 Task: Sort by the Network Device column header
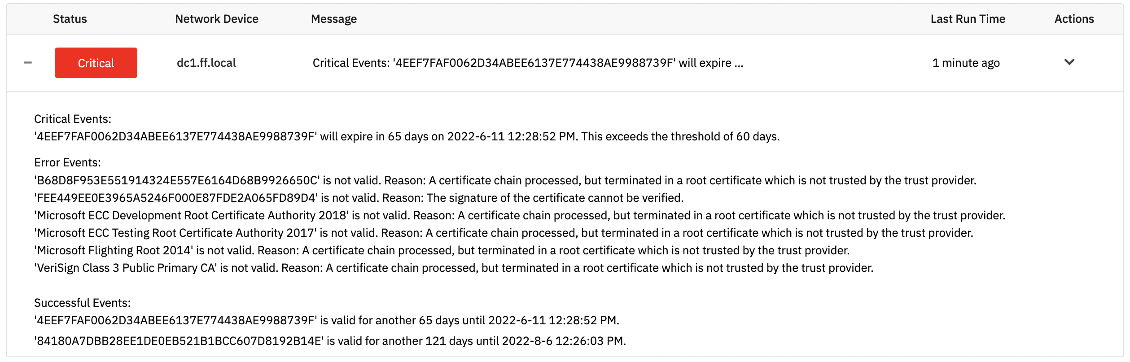(x=217, y=19)
